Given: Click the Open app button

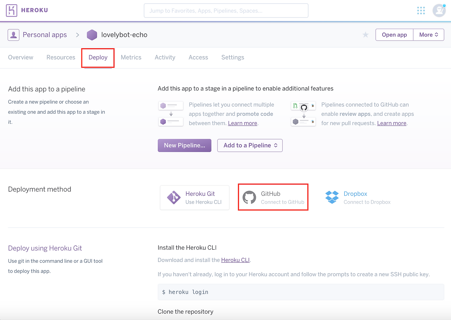Looking at the screenshot, I should click(394, 35).
